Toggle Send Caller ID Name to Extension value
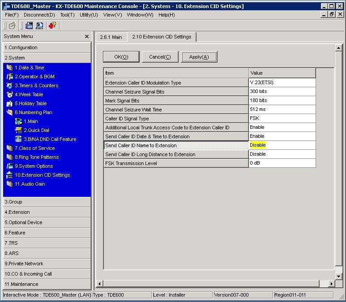Image resolution: width=346 pixels, height=302 pixels. (x=282, y=145)
